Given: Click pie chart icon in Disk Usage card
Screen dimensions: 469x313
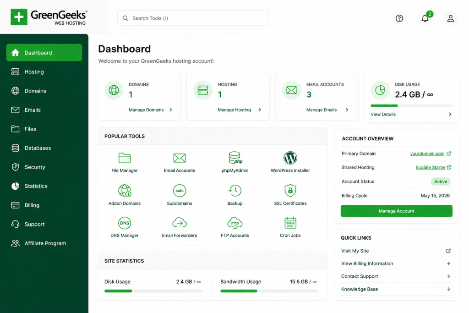Looking at the screenshot, I should click(x=380, y=90).
